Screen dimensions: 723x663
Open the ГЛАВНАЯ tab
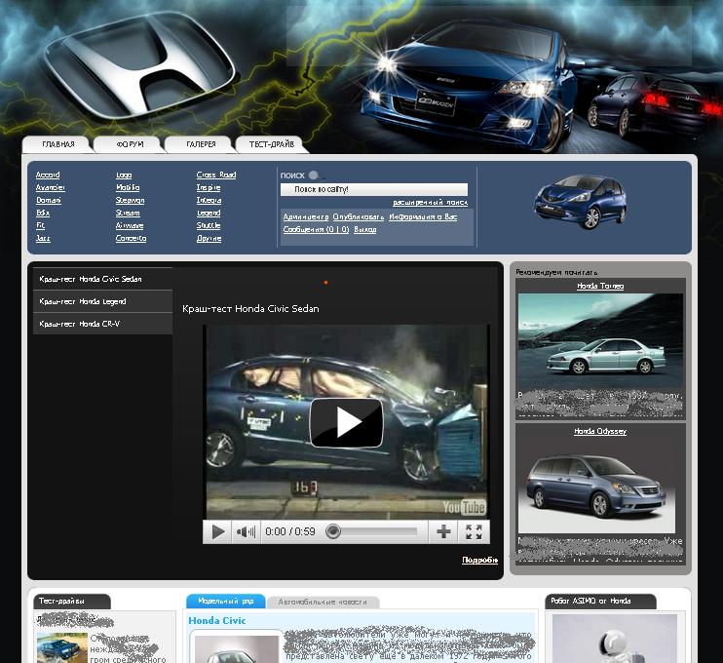pos(58,144)
